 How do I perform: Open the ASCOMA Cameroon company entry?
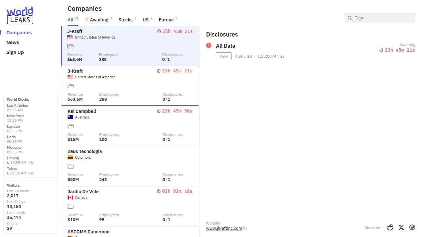pos(89,232)
